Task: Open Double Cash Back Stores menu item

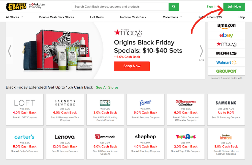Action: pyautogui.click(x=56, y=17)
